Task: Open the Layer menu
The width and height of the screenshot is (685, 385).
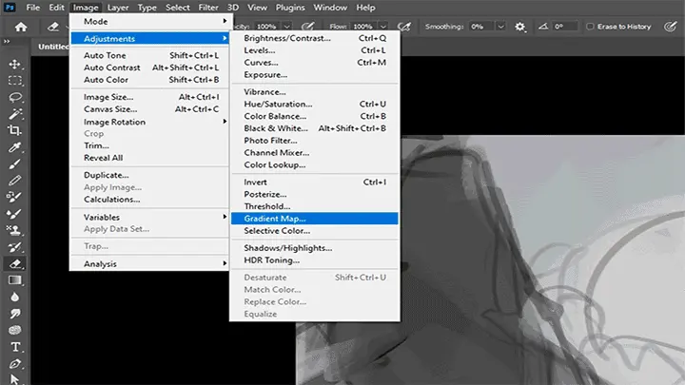Action: [118, 8]
